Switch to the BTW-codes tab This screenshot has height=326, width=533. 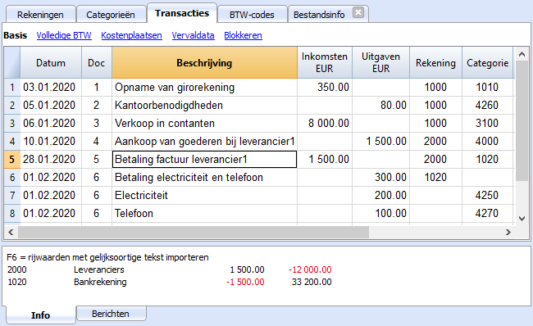pos(252,15)
